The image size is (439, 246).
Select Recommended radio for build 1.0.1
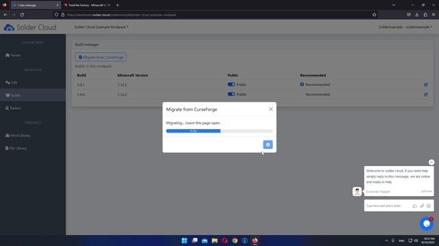click(302, 84)
